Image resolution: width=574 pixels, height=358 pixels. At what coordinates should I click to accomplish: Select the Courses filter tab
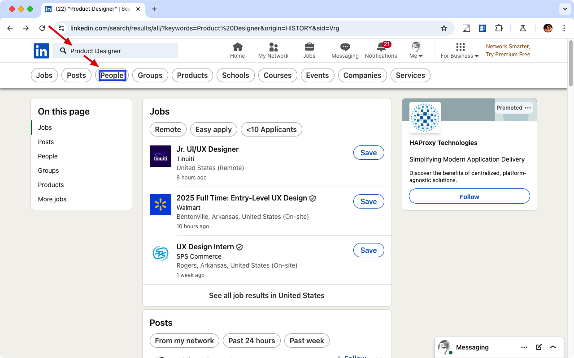pyautogui.click(x=278, y=75)
